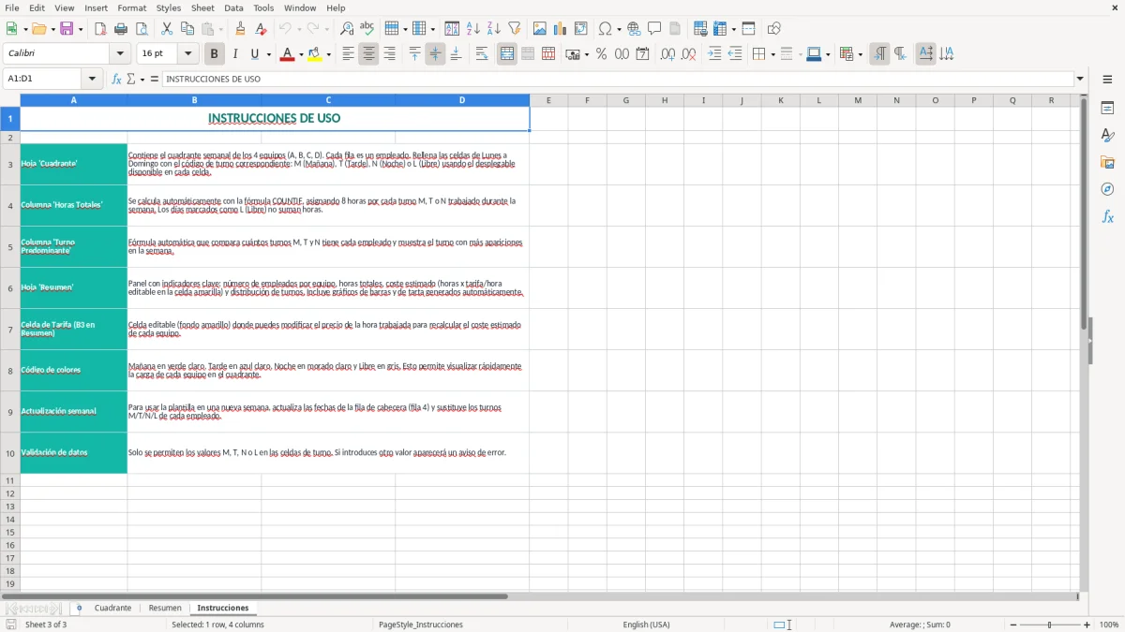Image resolution: width=1125 pixels, height=632 pixels.
Task: Open Find and Replace tool
Action: (x=347, y=29)
